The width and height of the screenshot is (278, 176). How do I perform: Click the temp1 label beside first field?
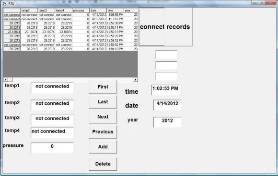pos(12,86)
